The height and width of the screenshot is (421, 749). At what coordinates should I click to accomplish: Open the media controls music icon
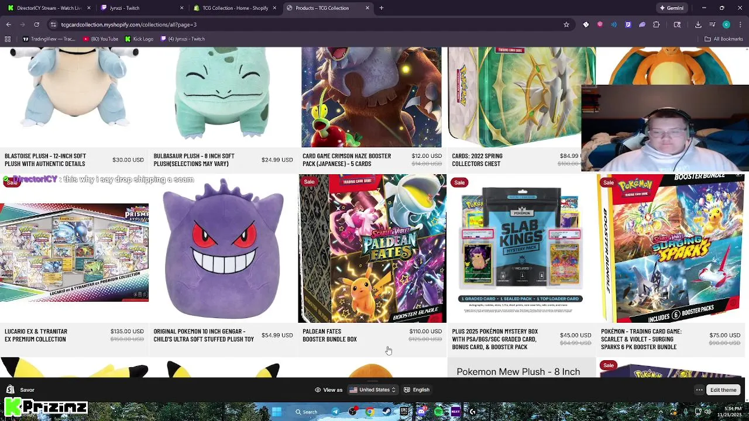click(x=712, y=25)
